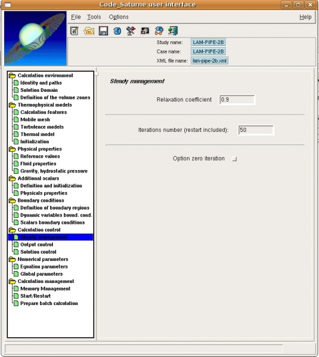Click the XML file name field
The width and height of the screenshot is (319, 357).
pyautogui.click(x=209, y=61)
